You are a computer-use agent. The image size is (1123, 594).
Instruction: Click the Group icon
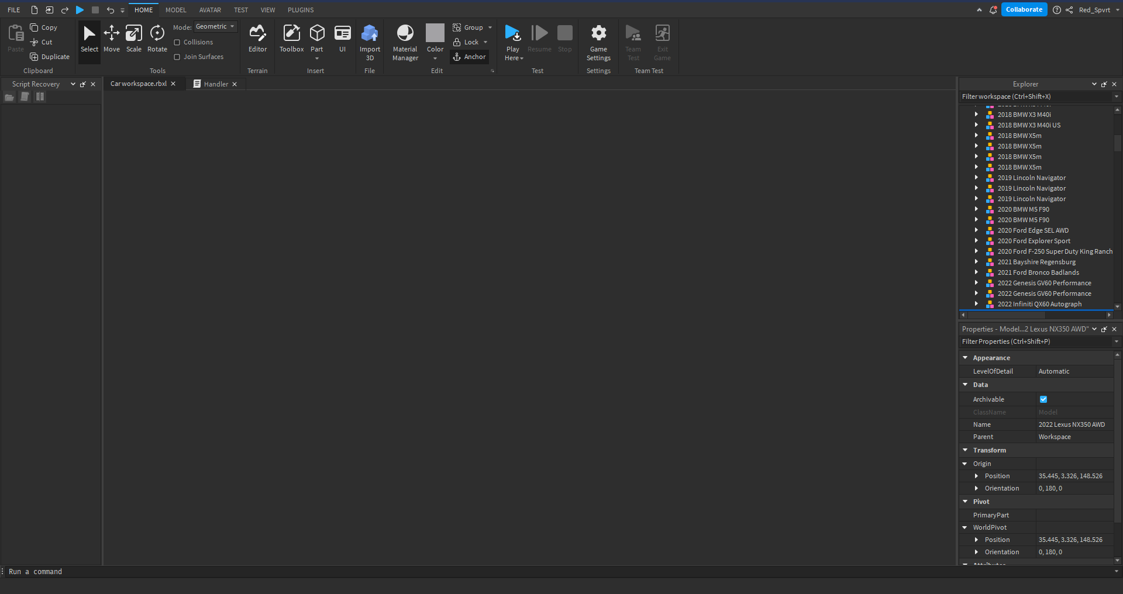457,27
